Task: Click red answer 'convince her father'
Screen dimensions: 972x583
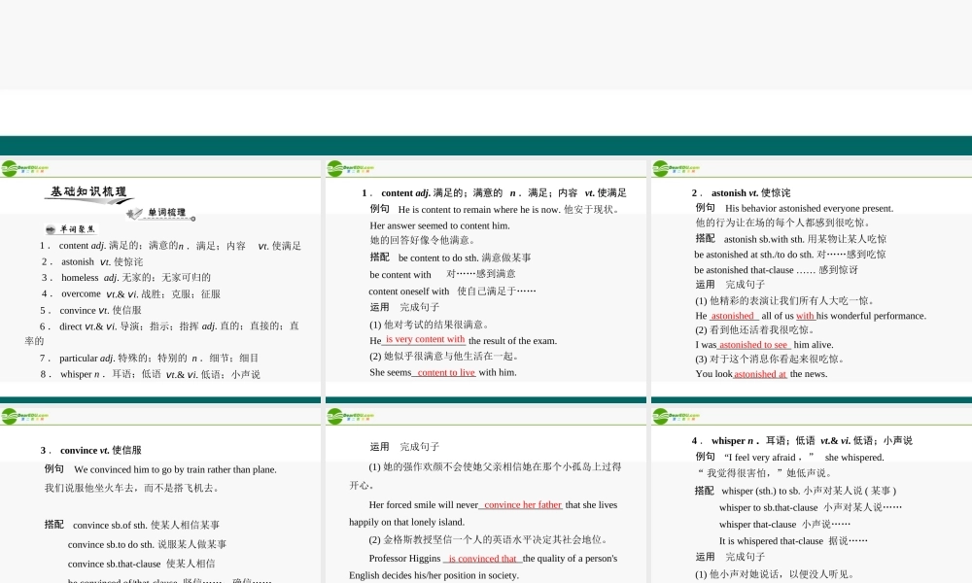Action: point(523,505)
